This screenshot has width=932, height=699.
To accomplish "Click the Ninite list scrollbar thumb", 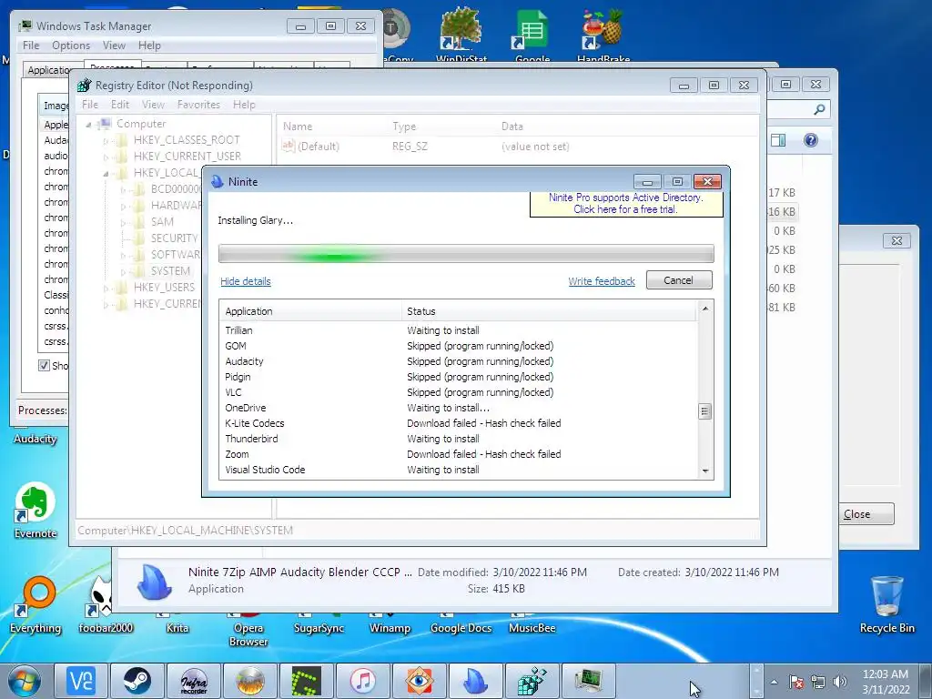I will pyautogui.click(x=704, y=410).
